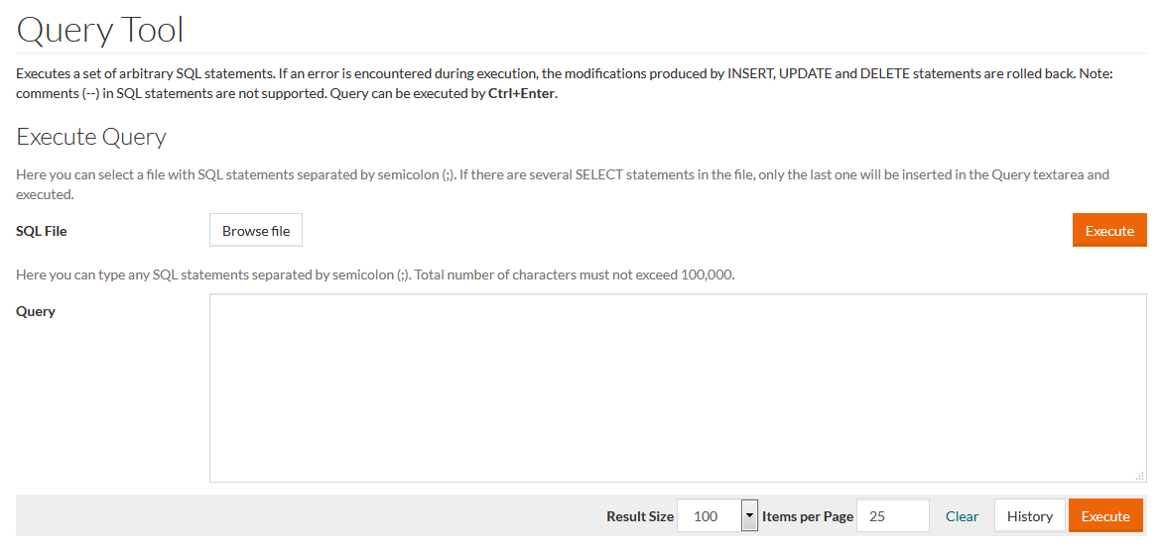Click the SQL File label
Image resolution: width=1161 pixels, height=550 pixels.
[42, 231]
